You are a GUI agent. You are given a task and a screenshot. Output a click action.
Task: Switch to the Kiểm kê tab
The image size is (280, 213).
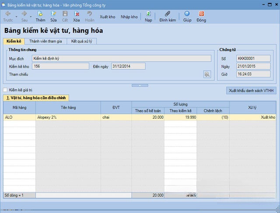coord(14,41)
